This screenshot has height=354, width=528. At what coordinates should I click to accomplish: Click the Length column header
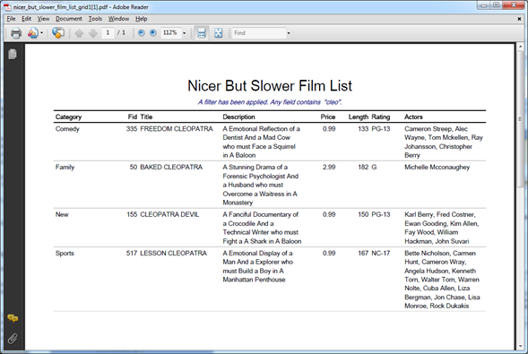[359, 117]
